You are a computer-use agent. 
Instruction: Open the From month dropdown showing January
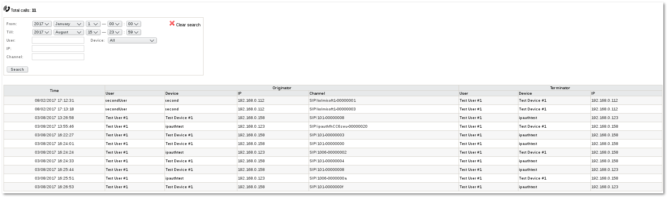pos(68,24)
